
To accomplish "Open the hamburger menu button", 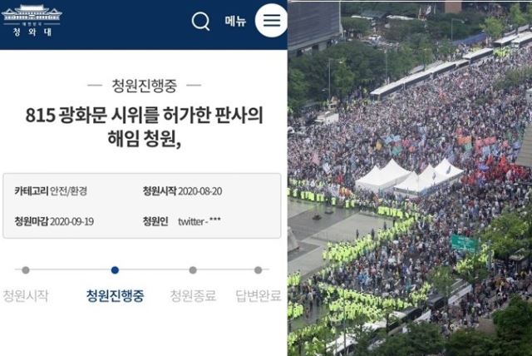I will [272, 21].
